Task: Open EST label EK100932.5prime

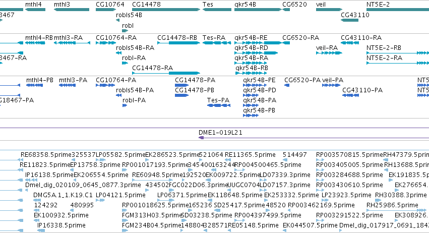Action: 62,215
